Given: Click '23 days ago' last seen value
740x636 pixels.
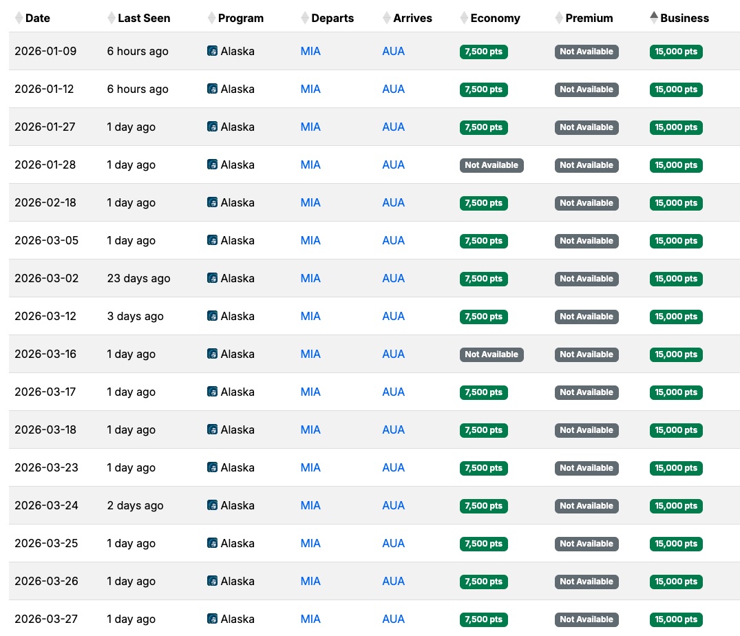Looking at the screenshot, I should 138,278.
